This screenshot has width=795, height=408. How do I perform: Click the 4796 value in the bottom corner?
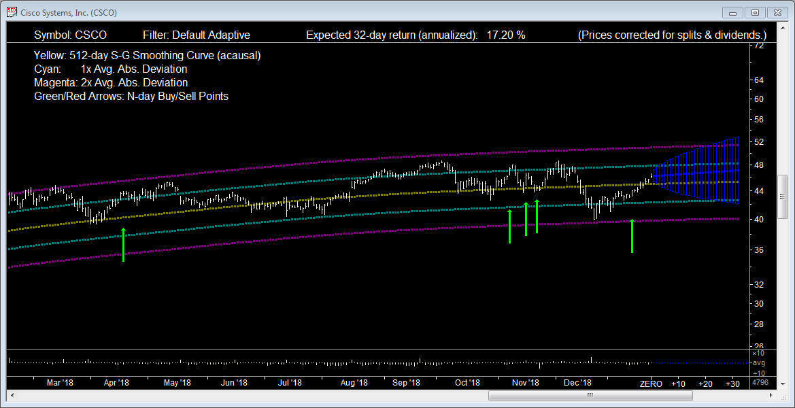pos(760,383)
